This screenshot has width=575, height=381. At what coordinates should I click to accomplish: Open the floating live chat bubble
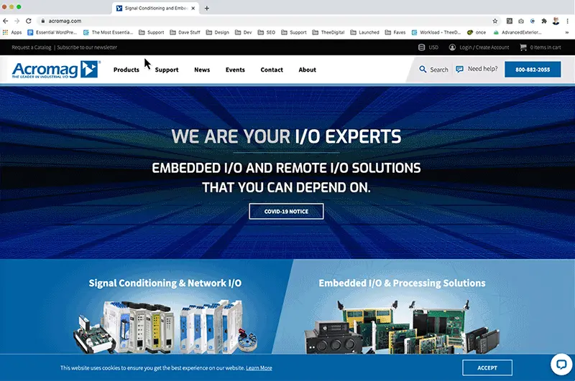(x=561, y=364)
